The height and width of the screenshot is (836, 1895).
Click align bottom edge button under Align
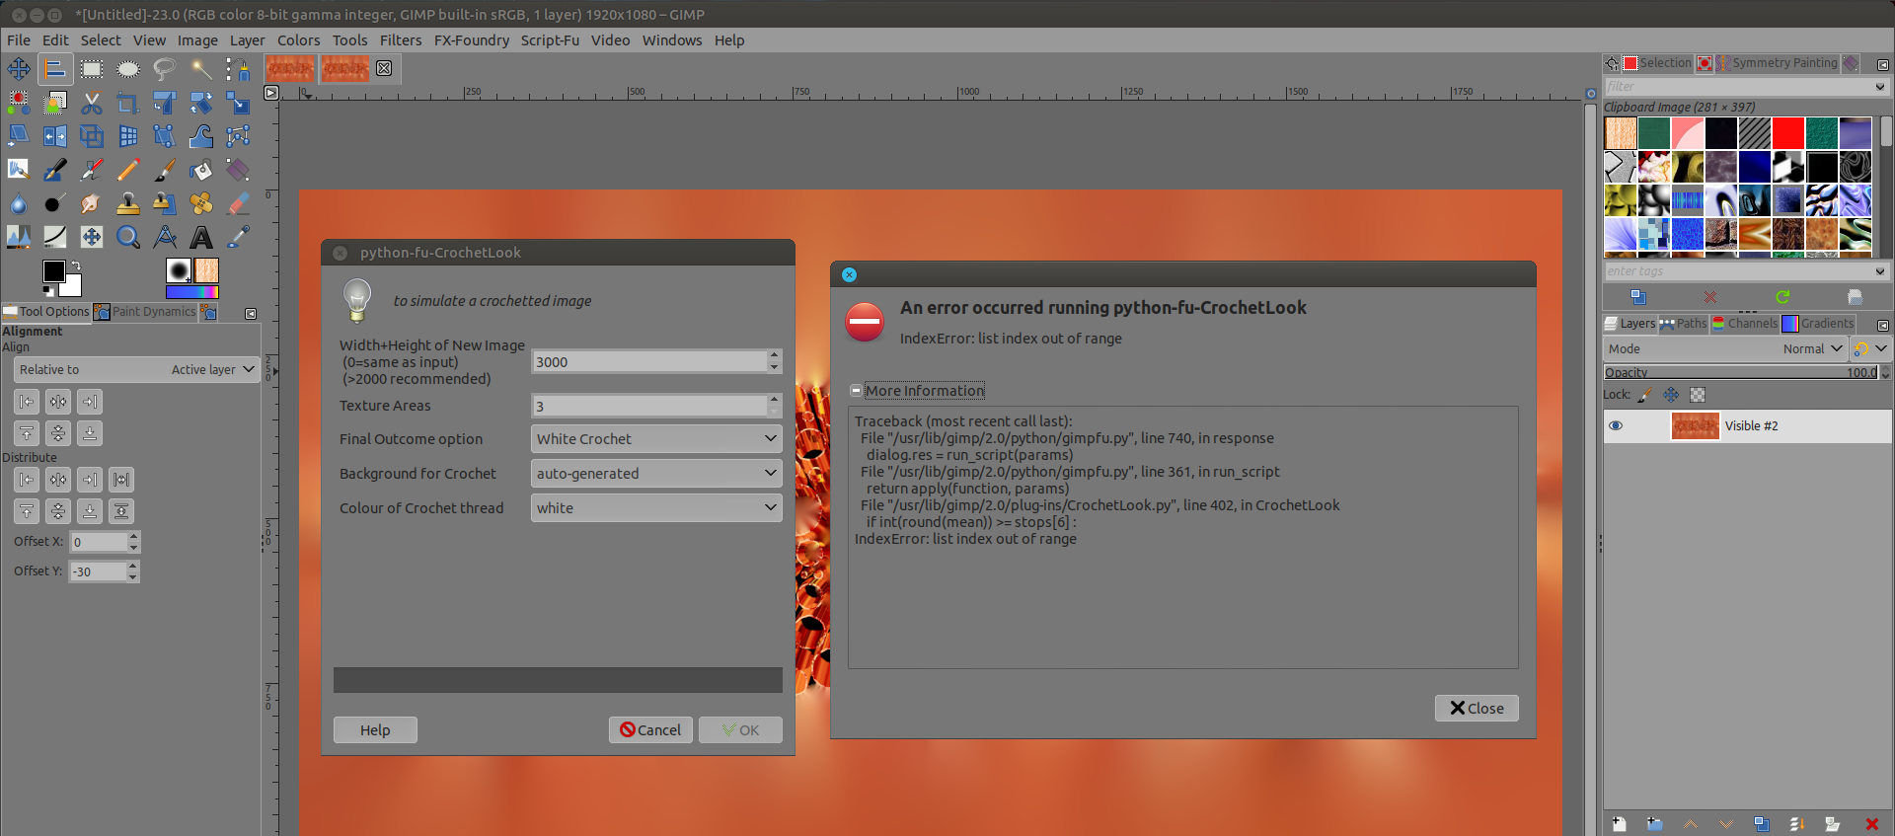[x=90, y=433]
